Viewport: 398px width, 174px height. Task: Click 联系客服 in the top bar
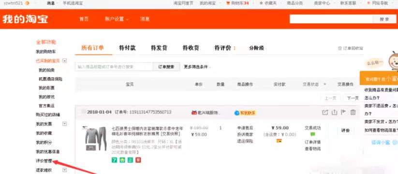[x=348, y=3]
